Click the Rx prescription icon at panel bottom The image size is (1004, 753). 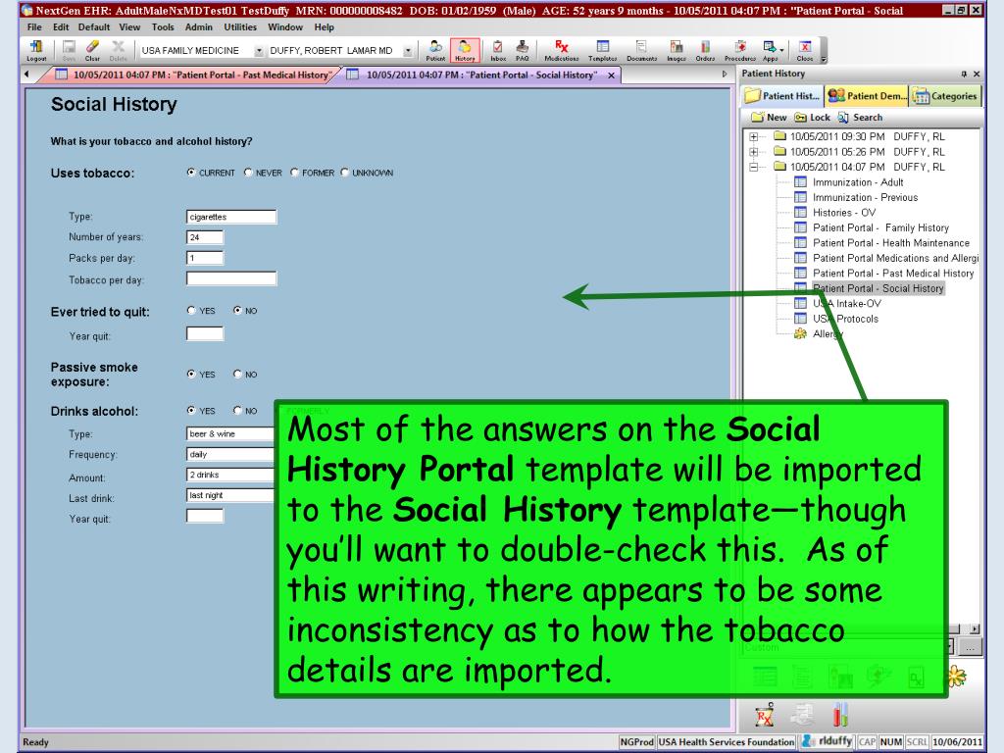(765, 714)
